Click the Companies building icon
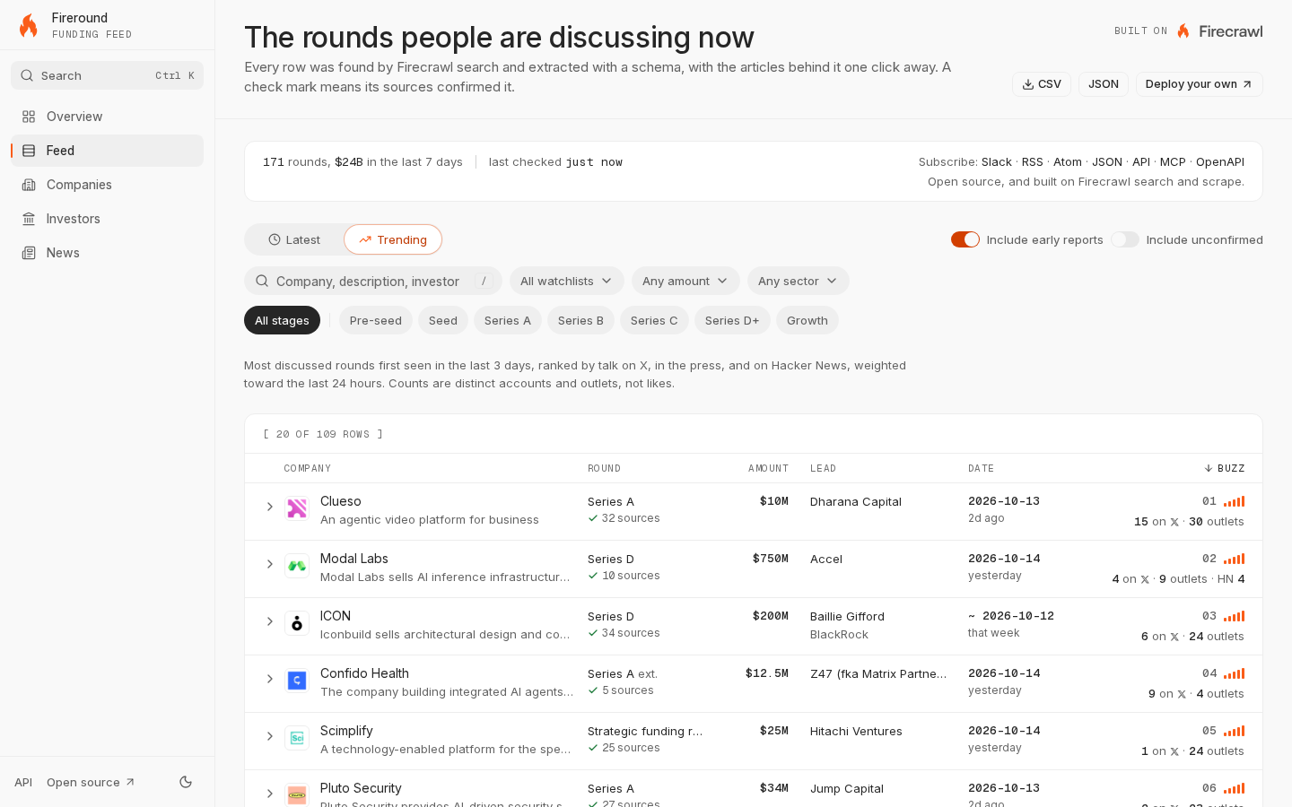Viewport: 1292px width, 807px height. [x=29, y=185]
